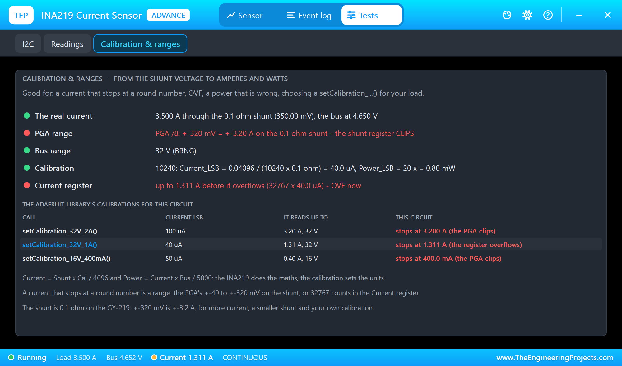622x366 pixels.
Task: Click the help question mark icon
Action: tap(548, 15)
